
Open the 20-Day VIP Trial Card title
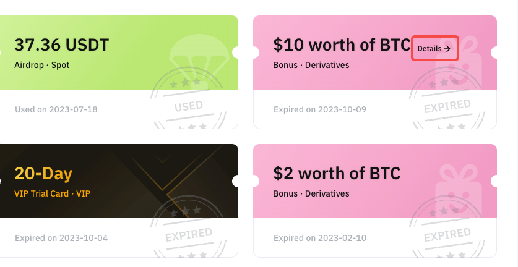coord(44,173)
